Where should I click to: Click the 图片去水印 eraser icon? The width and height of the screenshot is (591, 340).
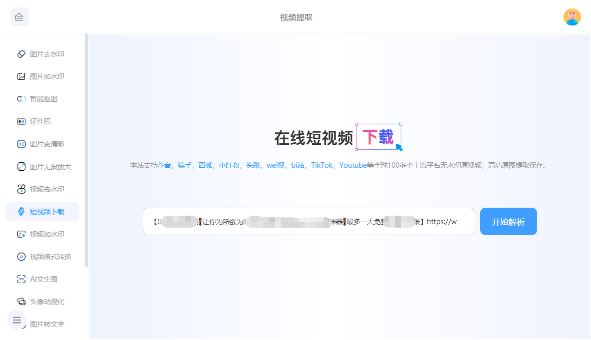[x=21, y=54]
